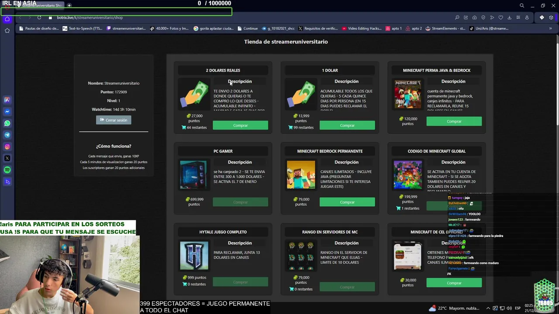Open Spotify from the Opera sidebar
This screenshot has height=314, width=559.
tap(7, 170)
